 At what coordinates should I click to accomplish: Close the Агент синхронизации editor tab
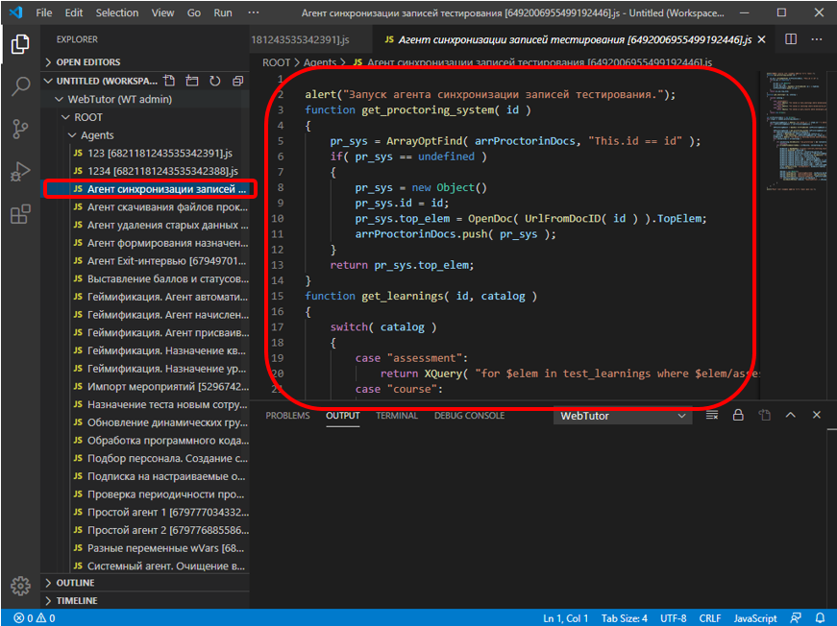[x=762, y=39]
